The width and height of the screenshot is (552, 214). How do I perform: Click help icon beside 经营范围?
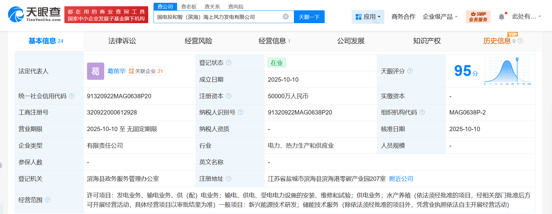click(x=48, y=200)
